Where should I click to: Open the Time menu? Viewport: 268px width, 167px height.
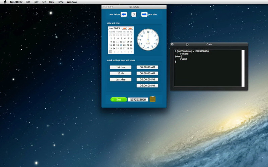coord(60,2)
